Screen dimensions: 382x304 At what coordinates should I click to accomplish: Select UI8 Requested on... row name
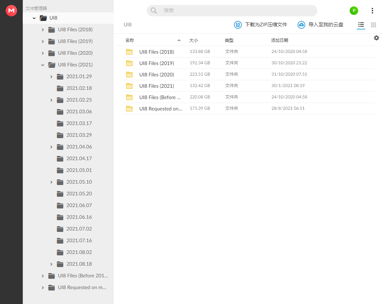coord(161,109)
